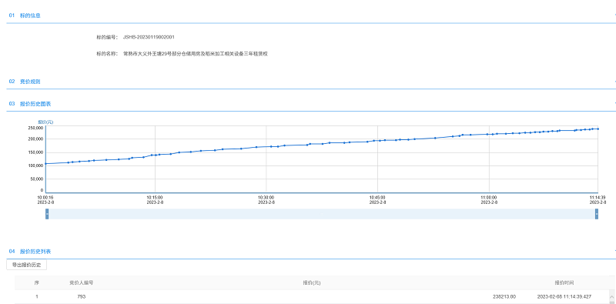
Task: Click the 250,000 y-axis label
Action: click(35, 128)
